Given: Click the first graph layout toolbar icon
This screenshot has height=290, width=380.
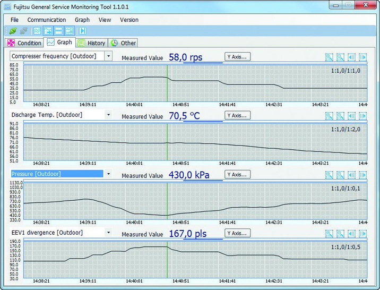Looking at the screenshot, I should [x=38, y=31].
